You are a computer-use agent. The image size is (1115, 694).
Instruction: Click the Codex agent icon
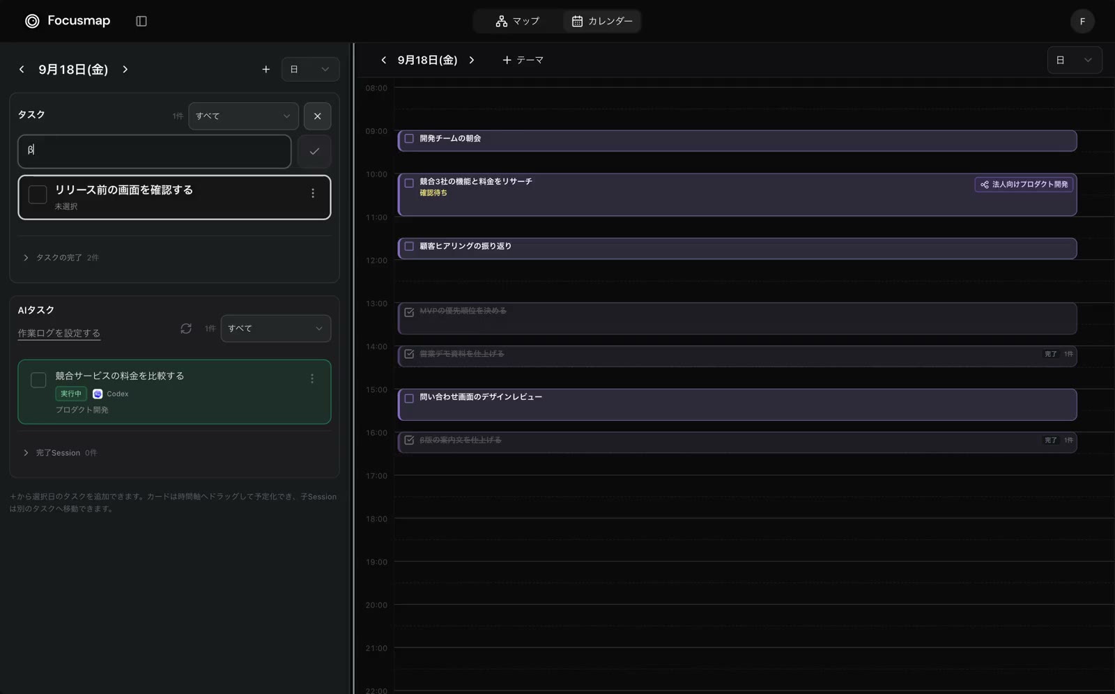pyautogui.click(x=98, y=394)
